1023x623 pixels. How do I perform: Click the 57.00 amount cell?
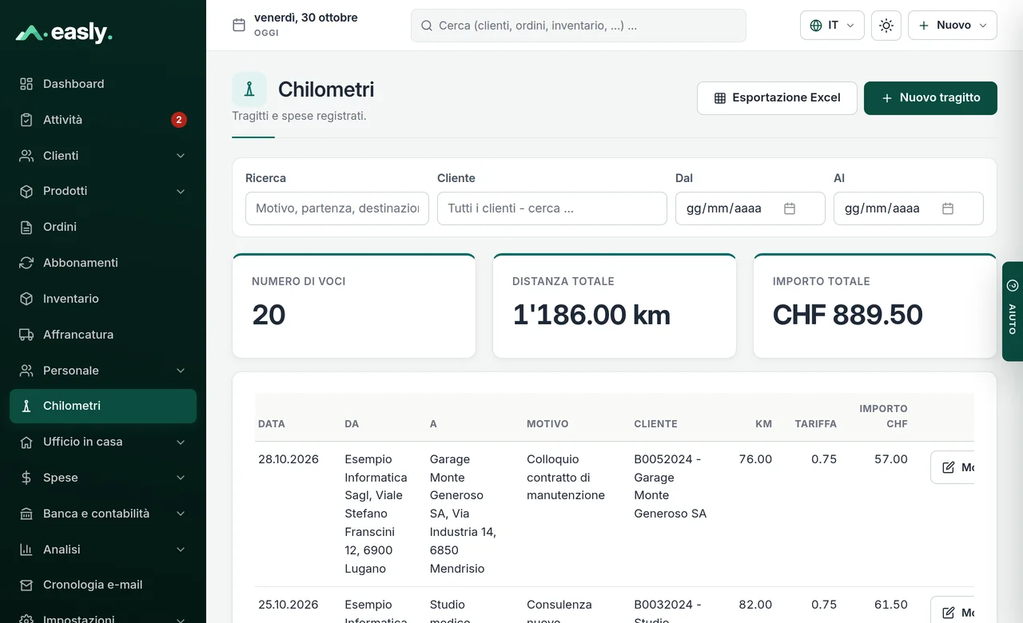[x=891, y=459]
